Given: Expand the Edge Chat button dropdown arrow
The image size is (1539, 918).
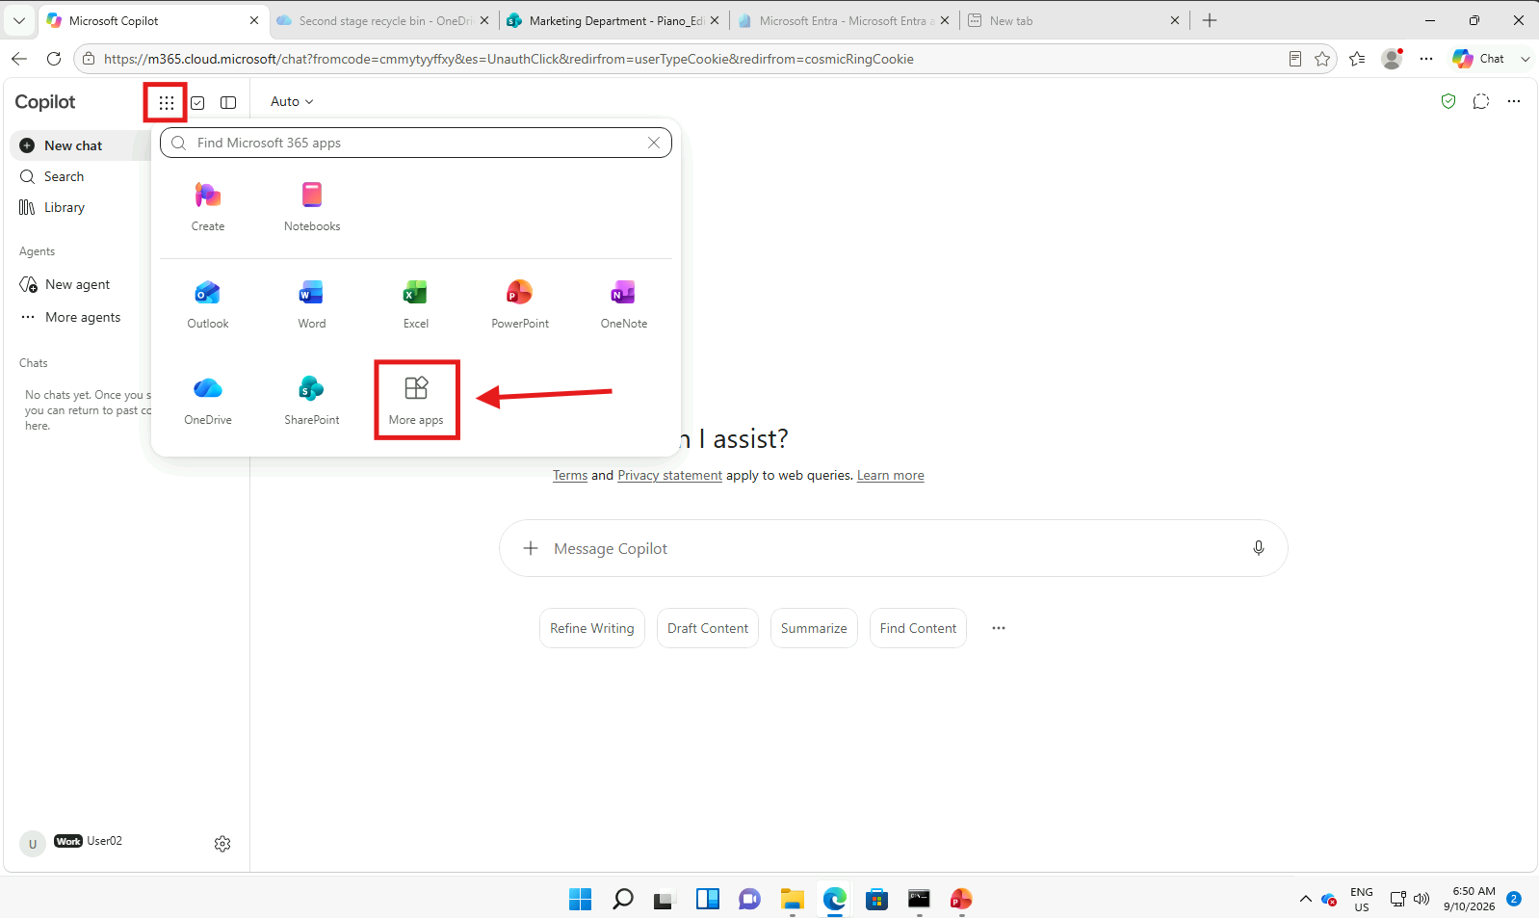Looking at the screenshot, I should [1525, 59].
